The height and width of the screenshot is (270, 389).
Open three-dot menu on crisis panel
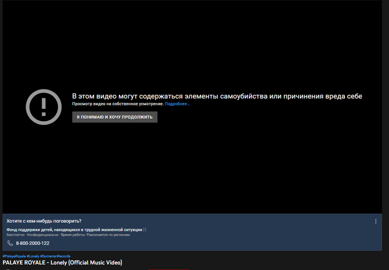pyautogui.click(x=376, y=221)
